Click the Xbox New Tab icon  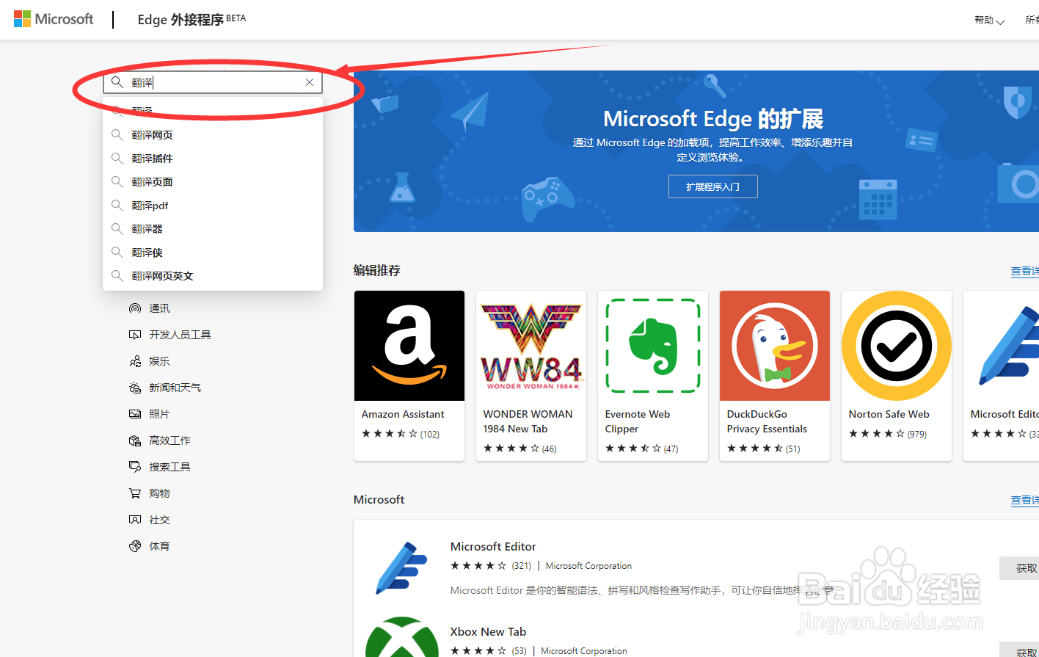401,637
